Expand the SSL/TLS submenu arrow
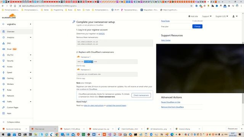244x137 pixels. (x=30, y=55)
